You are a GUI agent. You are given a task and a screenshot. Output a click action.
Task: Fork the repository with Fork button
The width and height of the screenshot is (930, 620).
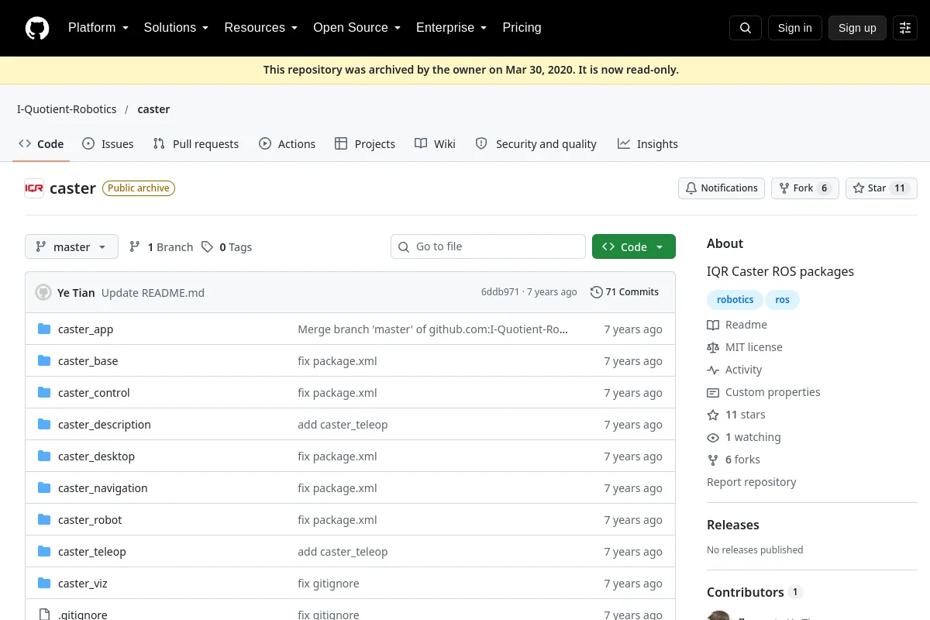click(x=804, y=188)
